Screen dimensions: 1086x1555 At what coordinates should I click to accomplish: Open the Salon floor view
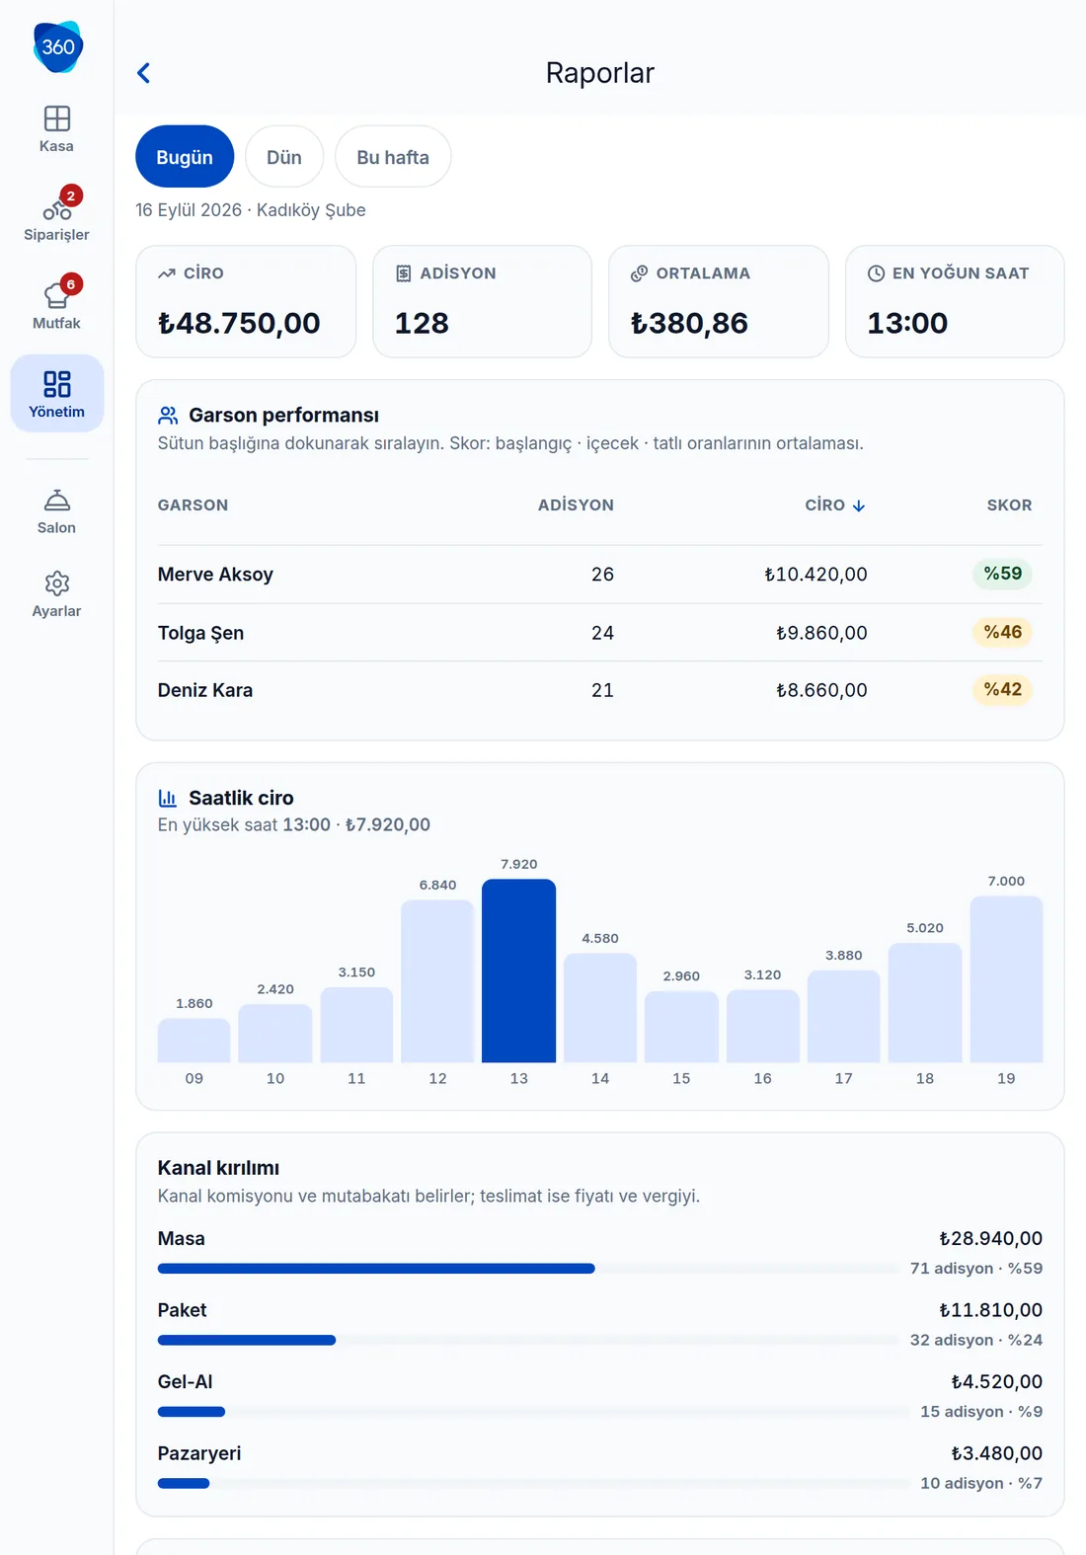click(x=56, y=511)
